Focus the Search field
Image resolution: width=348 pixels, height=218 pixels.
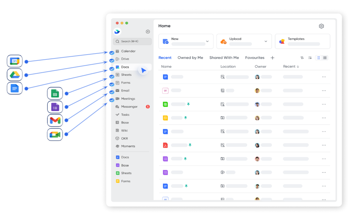tap(132, 41)
